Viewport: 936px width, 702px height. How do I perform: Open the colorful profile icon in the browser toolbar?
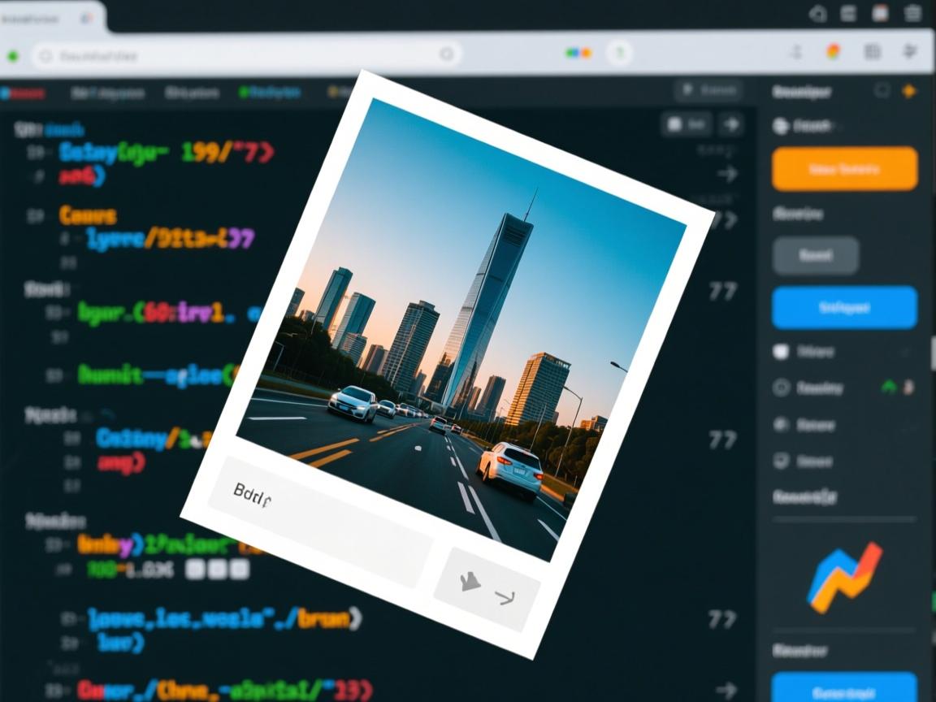coord(833,52)
